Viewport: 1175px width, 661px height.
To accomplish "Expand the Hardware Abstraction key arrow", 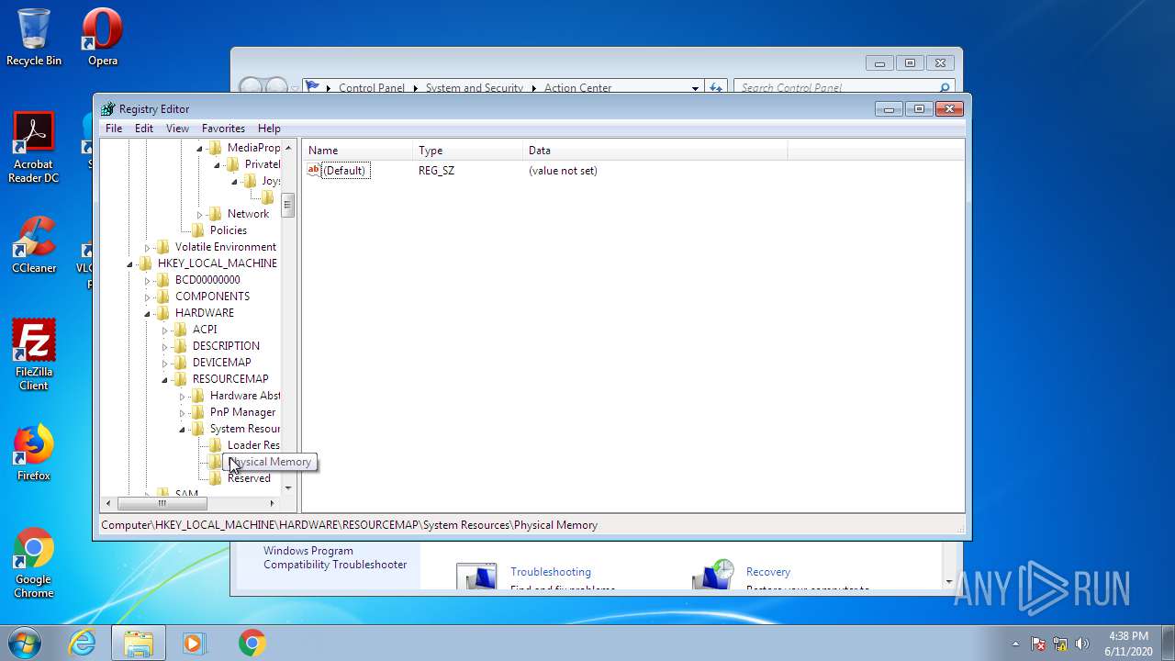I will click(182, 397).
